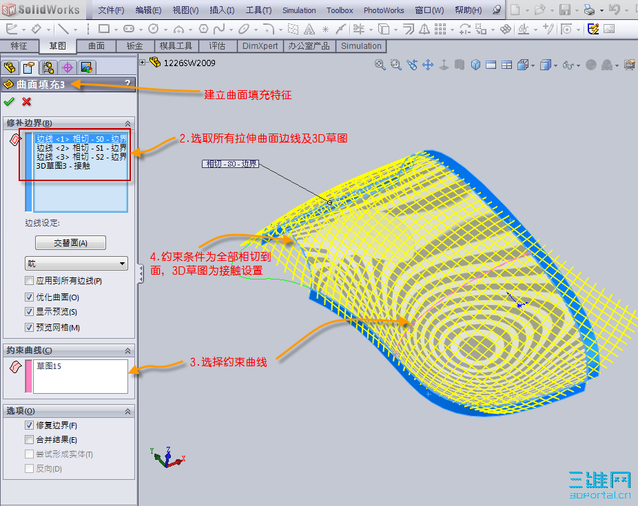The image size is (638, 506).
Task: Select the Circle sketch tool
Action: [154, 29]
